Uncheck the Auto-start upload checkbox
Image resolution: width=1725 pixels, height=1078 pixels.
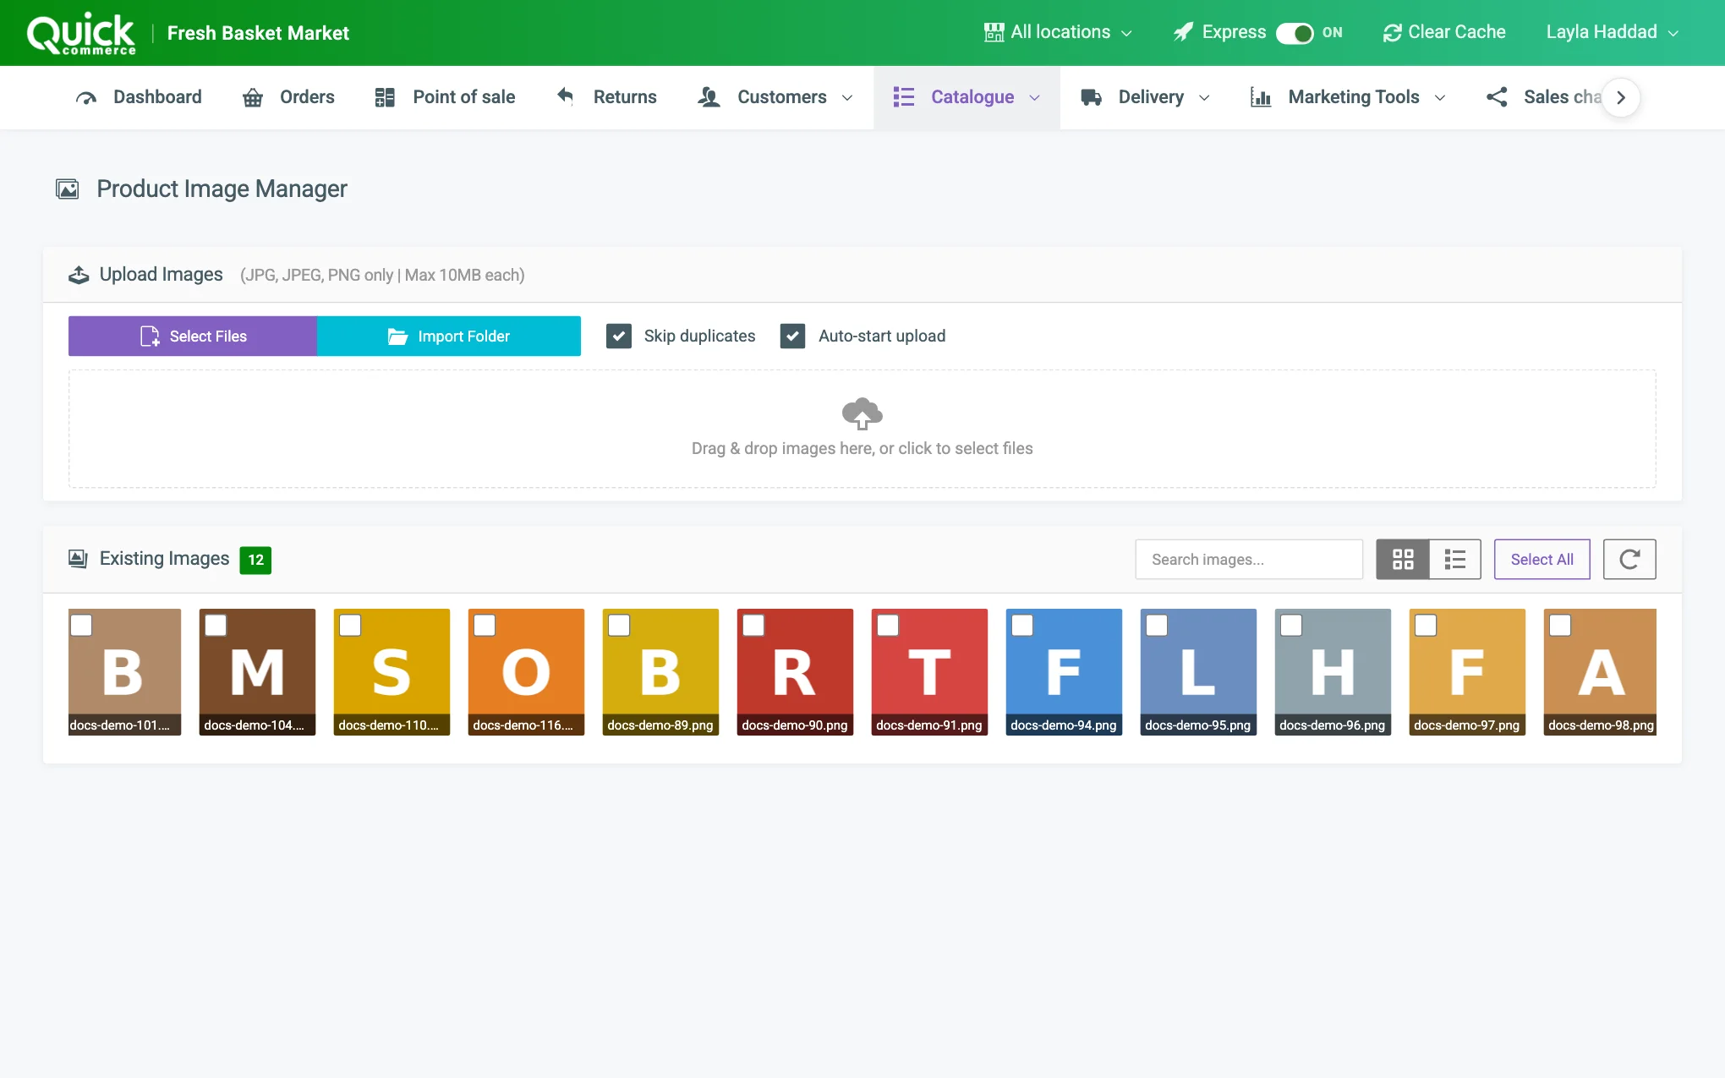(792, 337)
